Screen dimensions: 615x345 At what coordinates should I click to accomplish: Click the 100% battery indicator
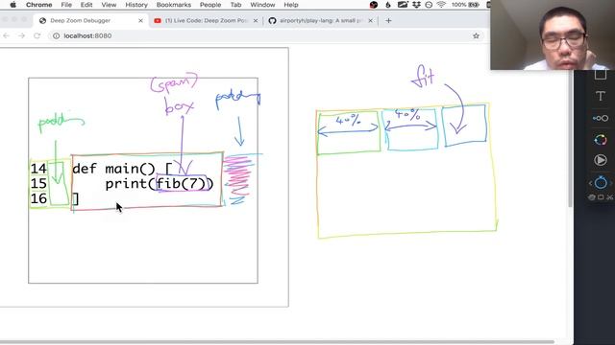point(465,5)
